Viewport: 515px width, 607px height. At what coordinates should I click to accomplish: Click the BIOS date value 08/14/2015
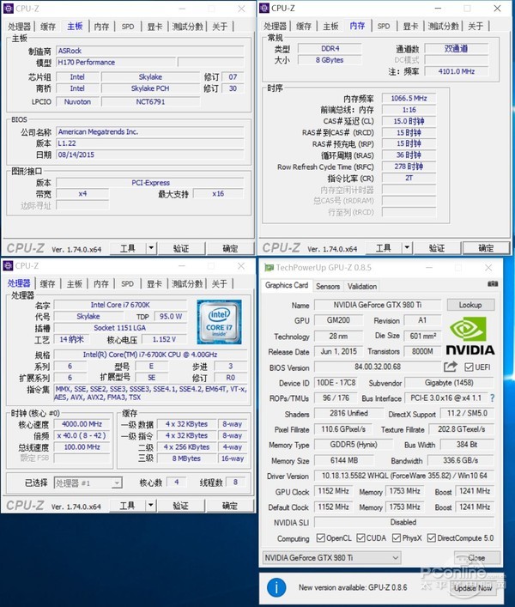coord(150,155)
